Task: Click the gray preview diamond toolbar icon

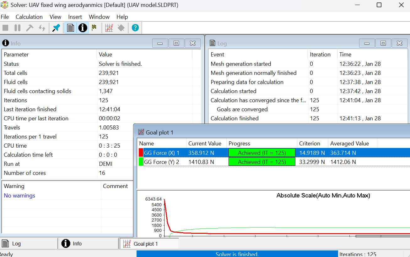Action: pyautogui.click(x=121, y=28)
